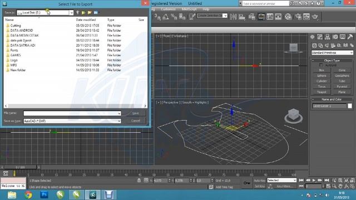Click the Render Production teapot icon
This screenshot has width=356, height=200.
pos(315,17)
